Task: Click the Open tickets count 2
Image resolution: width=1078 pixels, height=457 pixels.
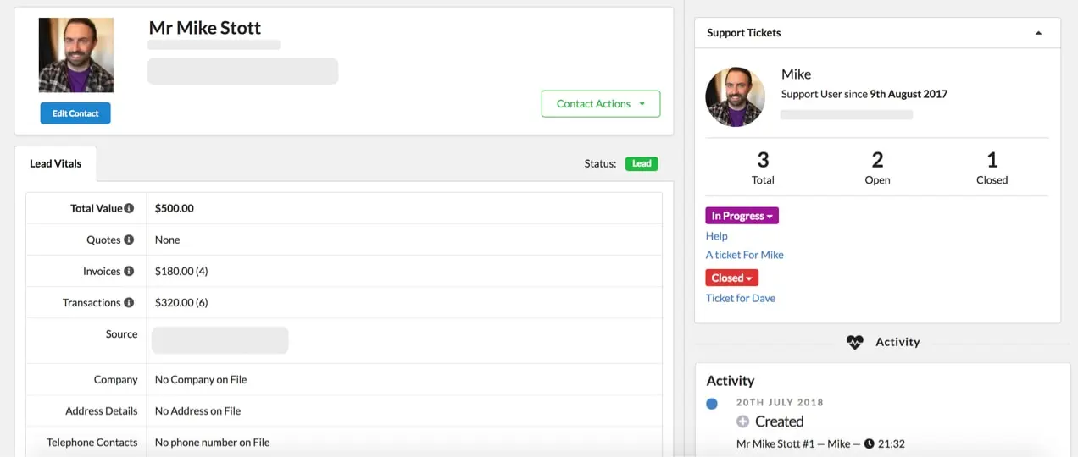Action: point(878,159)
